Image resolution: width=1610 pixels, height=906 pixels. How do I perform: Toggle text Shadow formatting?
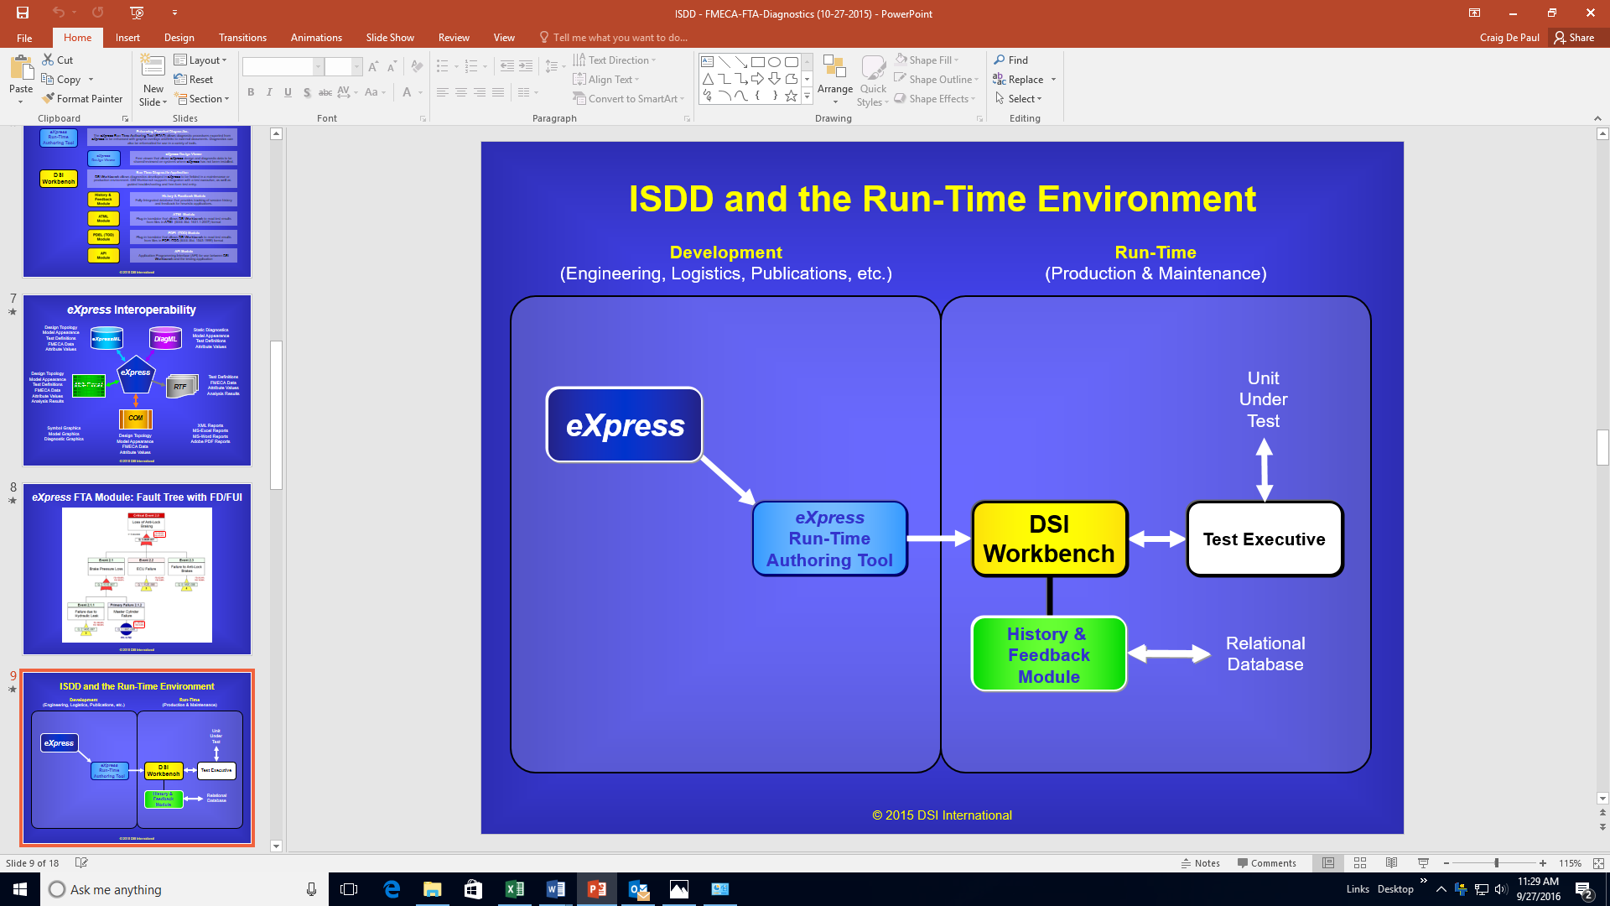307,92
